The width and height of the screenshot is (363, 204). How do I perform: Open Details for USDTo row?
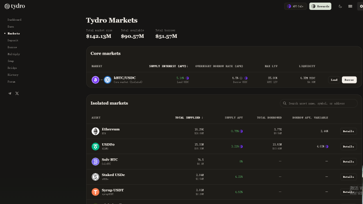tap(349, 146)
